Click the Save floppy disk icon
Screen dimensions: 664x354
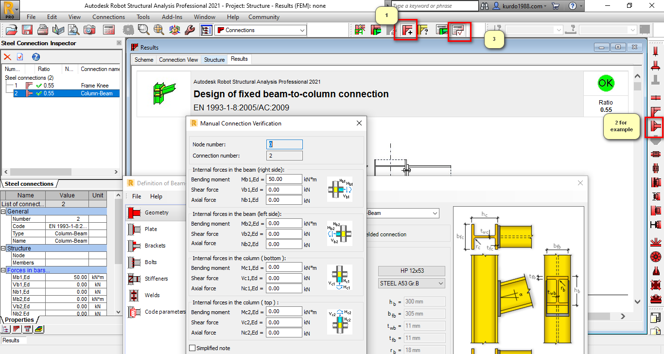[27, 30]
